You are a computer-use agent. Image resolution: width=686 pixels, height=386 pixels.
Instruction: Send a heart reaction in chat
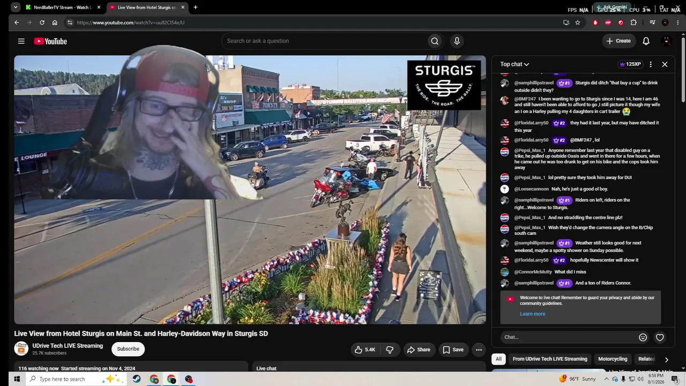click(660, 337)
